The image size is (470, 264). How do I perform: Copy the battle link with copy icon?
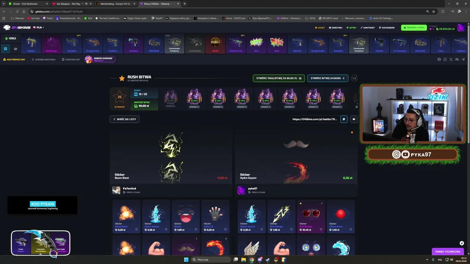[x=344, y=119]
